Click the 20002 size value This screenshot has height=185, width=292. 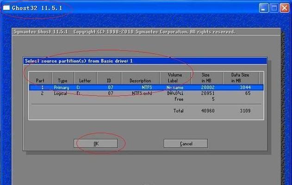point(208,87)
